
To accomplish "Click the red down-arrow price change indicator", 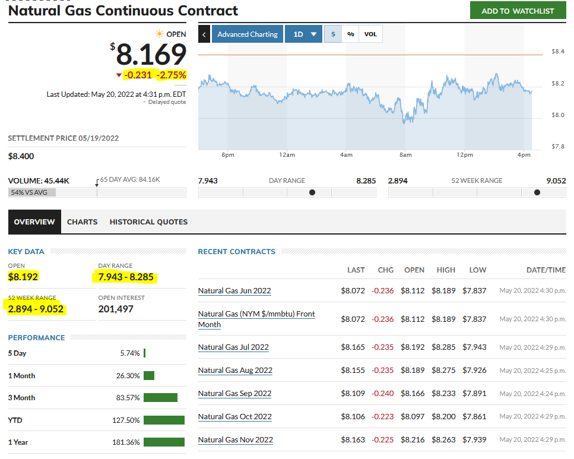I will (119, 75).
